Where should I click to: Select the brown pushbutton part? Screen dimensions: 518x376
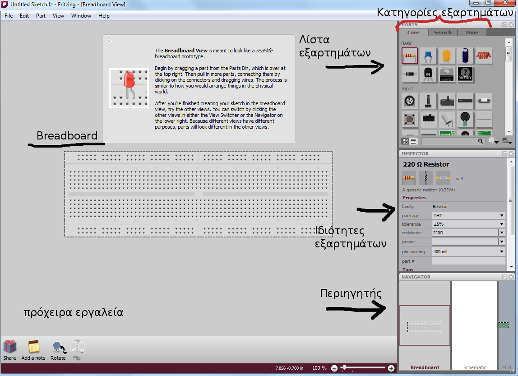click(x=410, y=119)
